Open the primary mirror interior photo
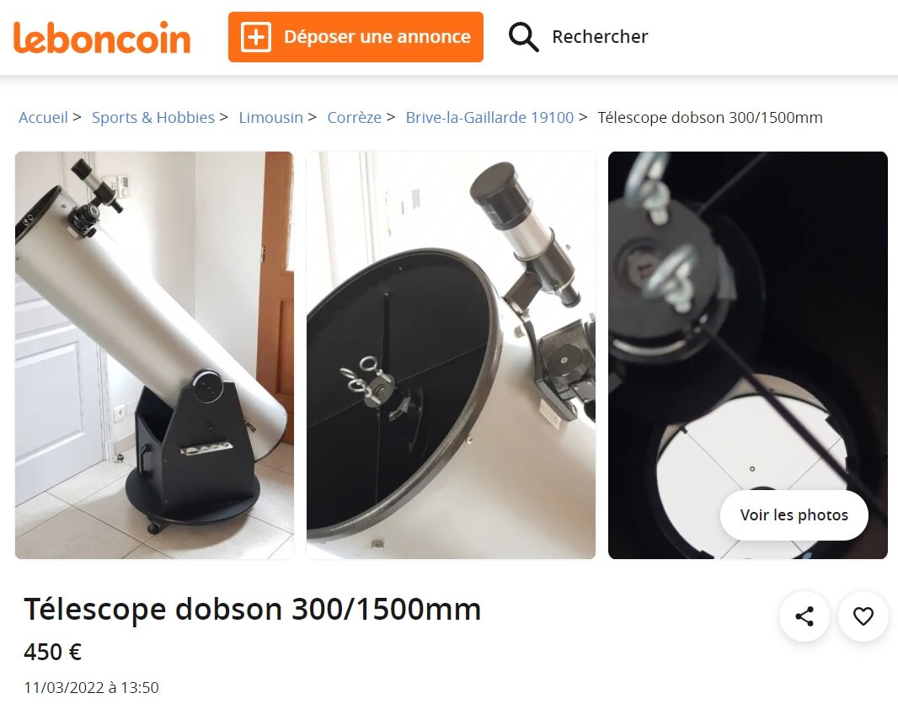The width and height of the screenshot is (898, 709). pos(748,354)
